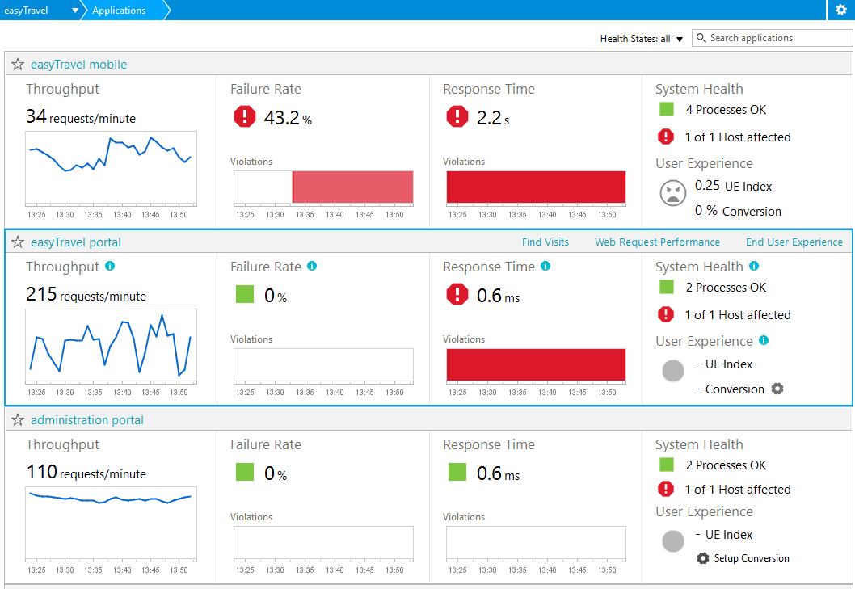Click the easyTravel mobile Response Time alert icon
855x589 pixels.
457,116
